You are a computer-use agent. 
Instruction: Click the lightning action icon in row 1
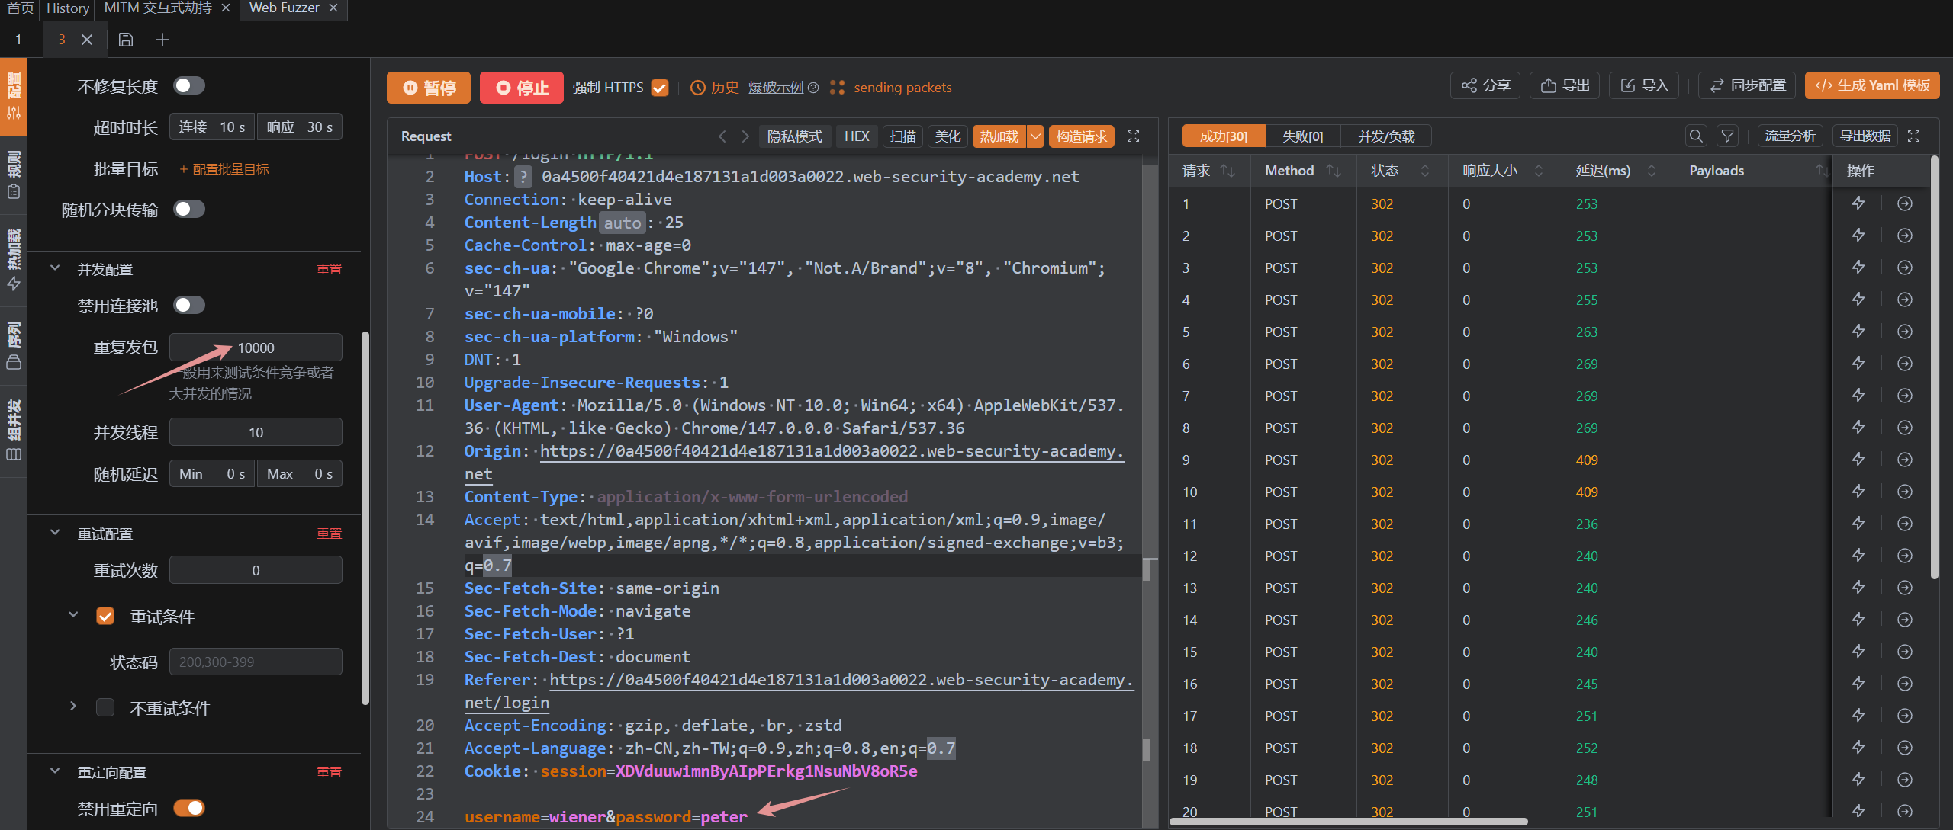(x=1858, y=203)
